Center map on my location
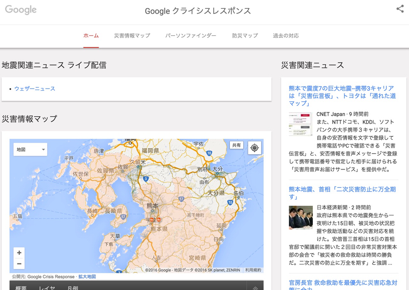This screenshot has height=290, width=409. click(254, 148)
